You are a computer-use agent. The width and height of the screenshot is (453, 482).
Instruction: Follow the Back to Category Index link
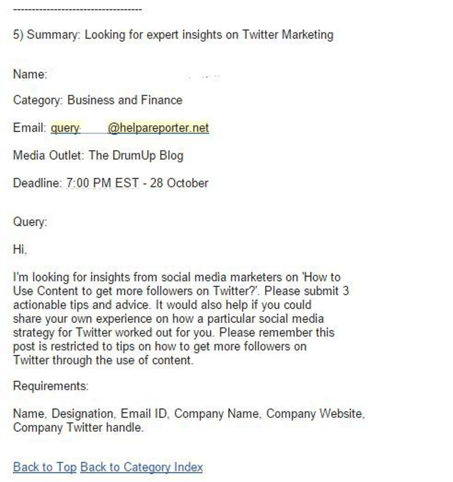(x=141, y=467)
